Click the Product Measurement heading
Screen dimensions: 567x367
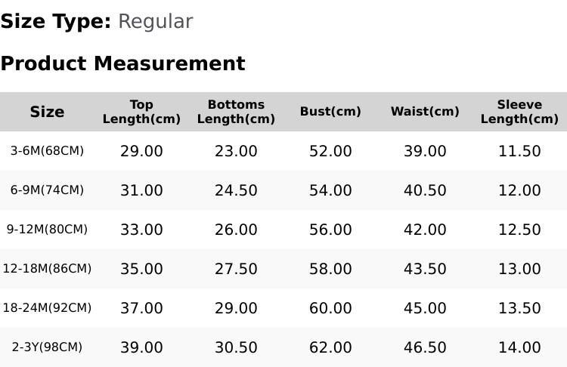click(x=123, y=63)
